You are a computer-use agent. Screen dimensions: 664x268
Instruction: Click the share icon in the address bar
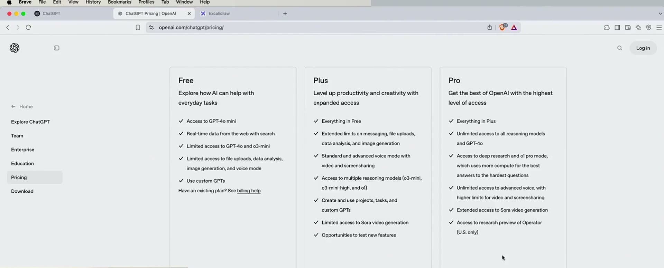(489, 27)
